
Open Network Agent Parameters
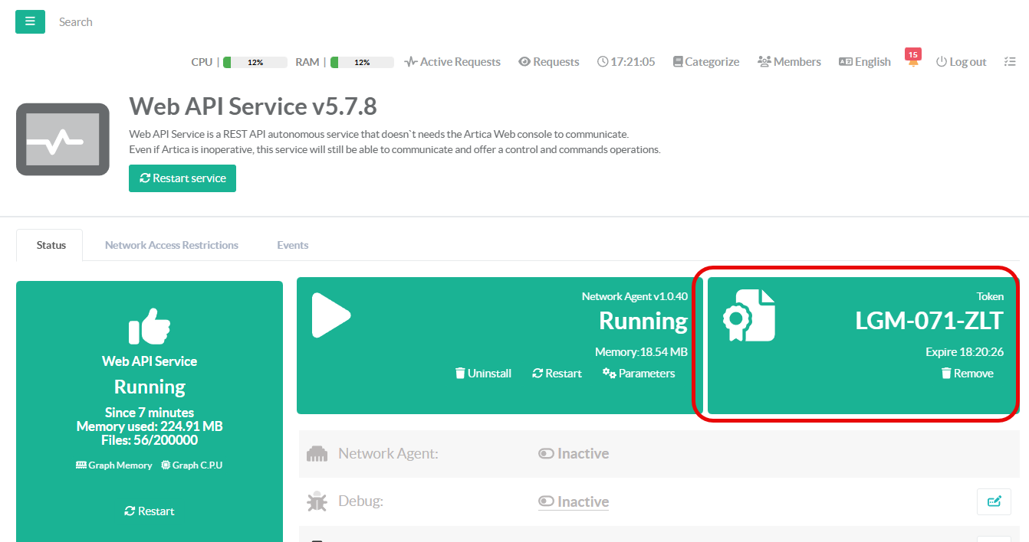[639, 374]
